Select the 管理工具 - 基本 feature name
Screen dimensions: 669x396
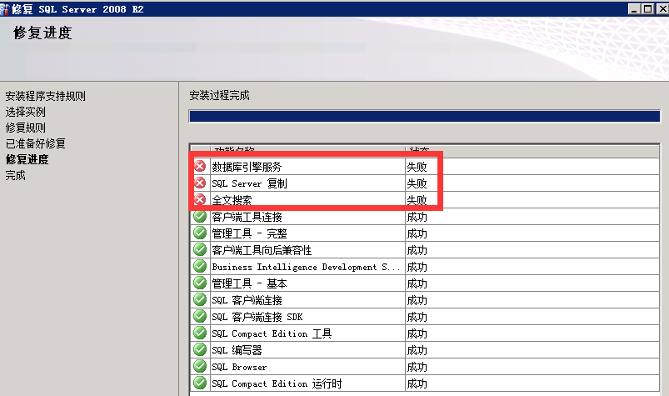tap(249, 283)
